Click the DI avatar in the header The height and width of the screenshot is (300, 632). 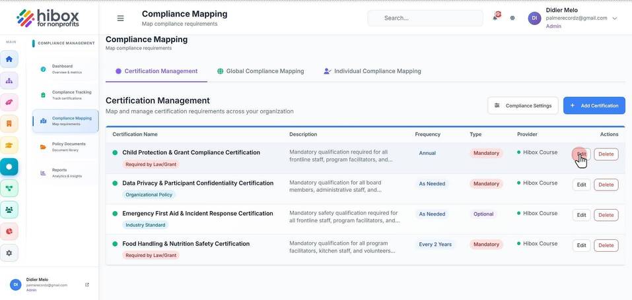[534, 18]
